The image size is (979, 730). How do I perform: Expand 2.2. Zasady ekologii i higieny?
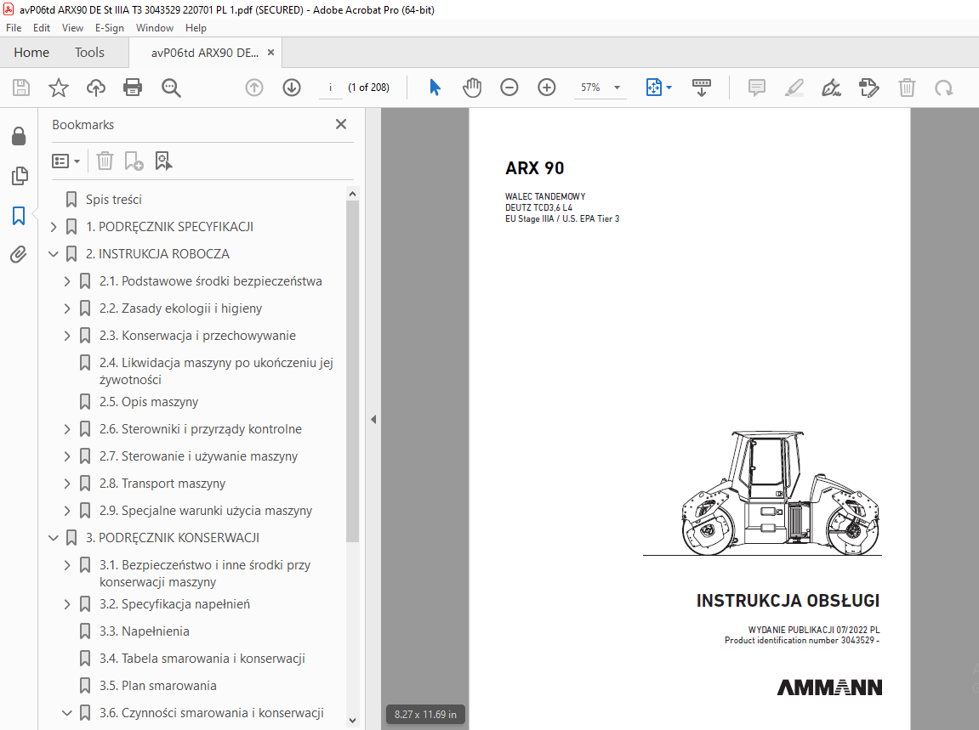pyautogui.click(x=67, y=308)
